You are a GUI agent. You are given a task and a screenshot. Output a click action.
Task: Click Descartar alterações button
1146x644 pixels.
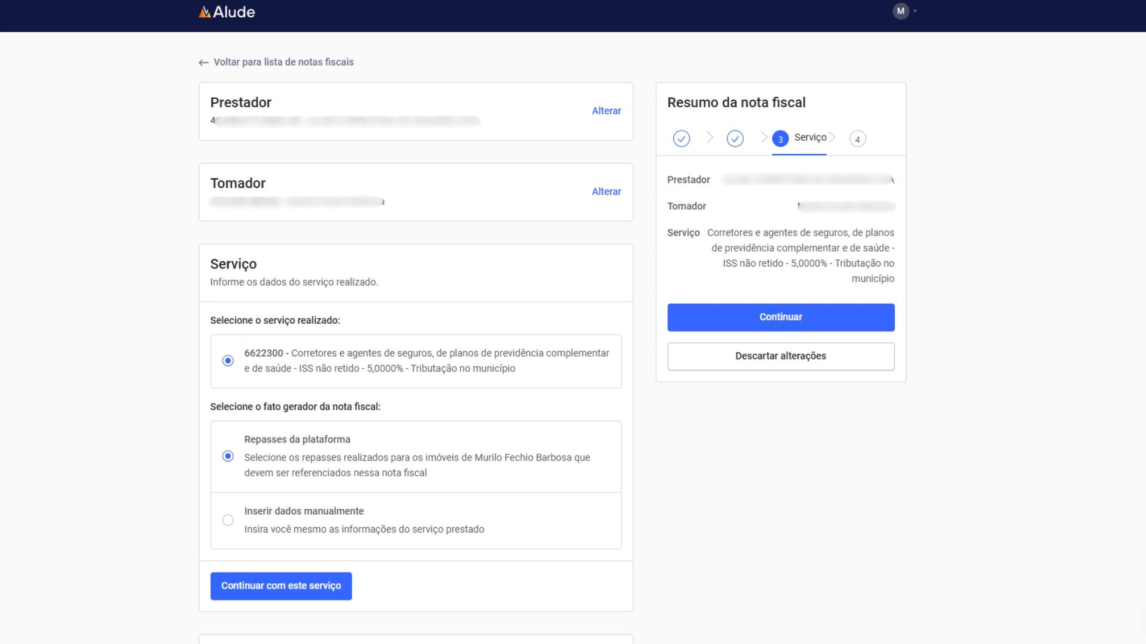click(x=781, y=356)
